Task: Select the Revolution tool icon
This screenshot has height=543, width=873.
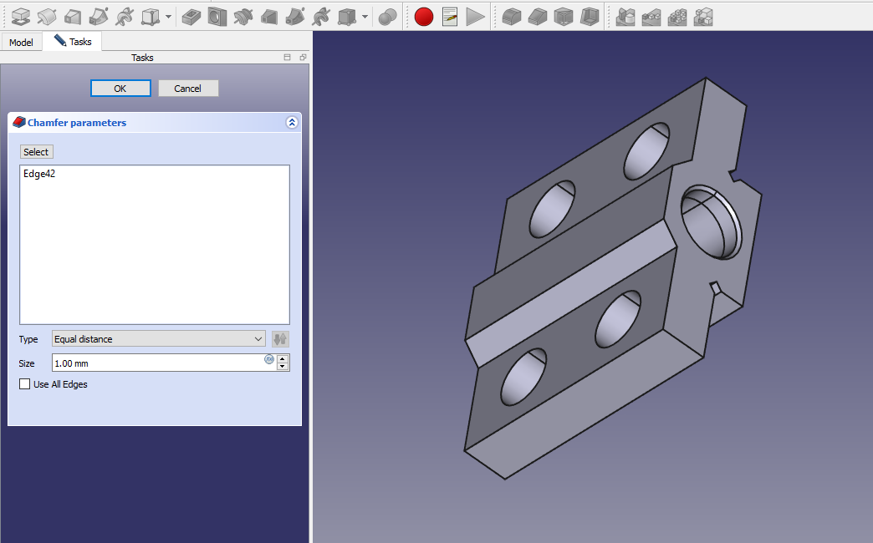Action: [47, 16]
